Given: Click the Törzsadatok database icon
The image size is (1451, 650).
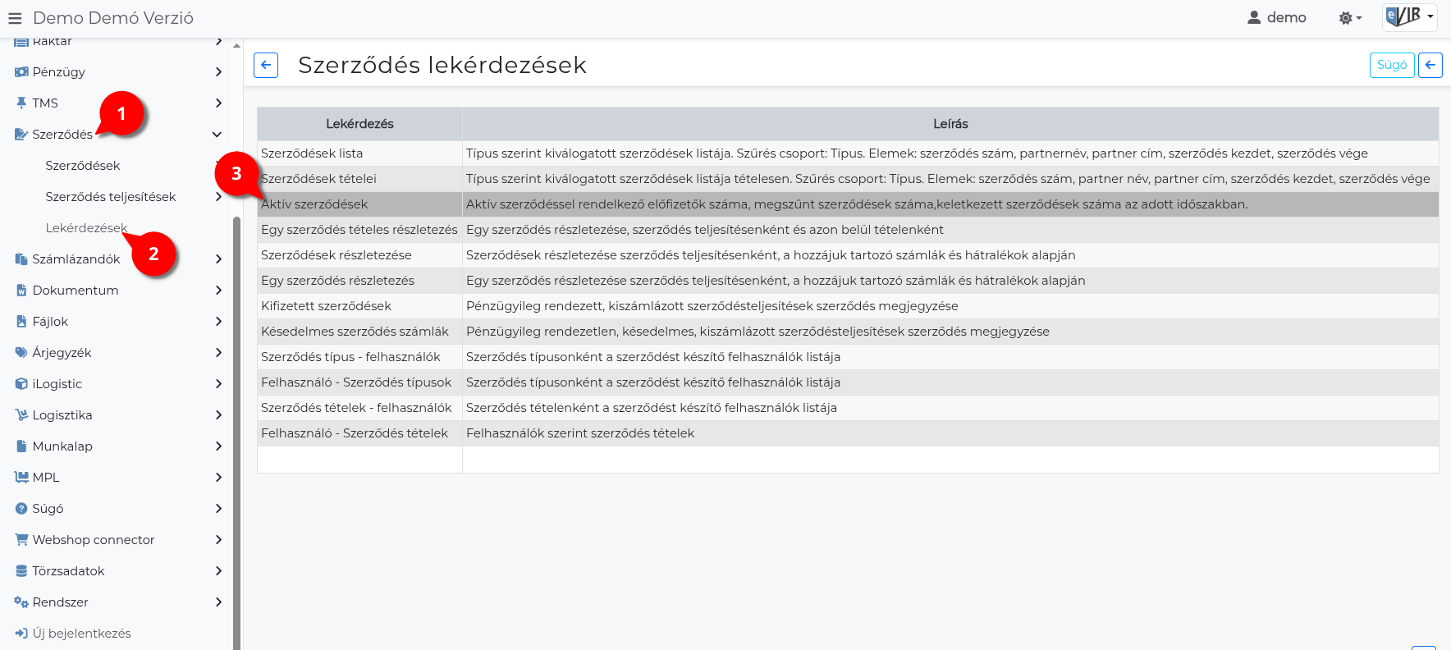Looking at the screenshot, I should (21, 571).
